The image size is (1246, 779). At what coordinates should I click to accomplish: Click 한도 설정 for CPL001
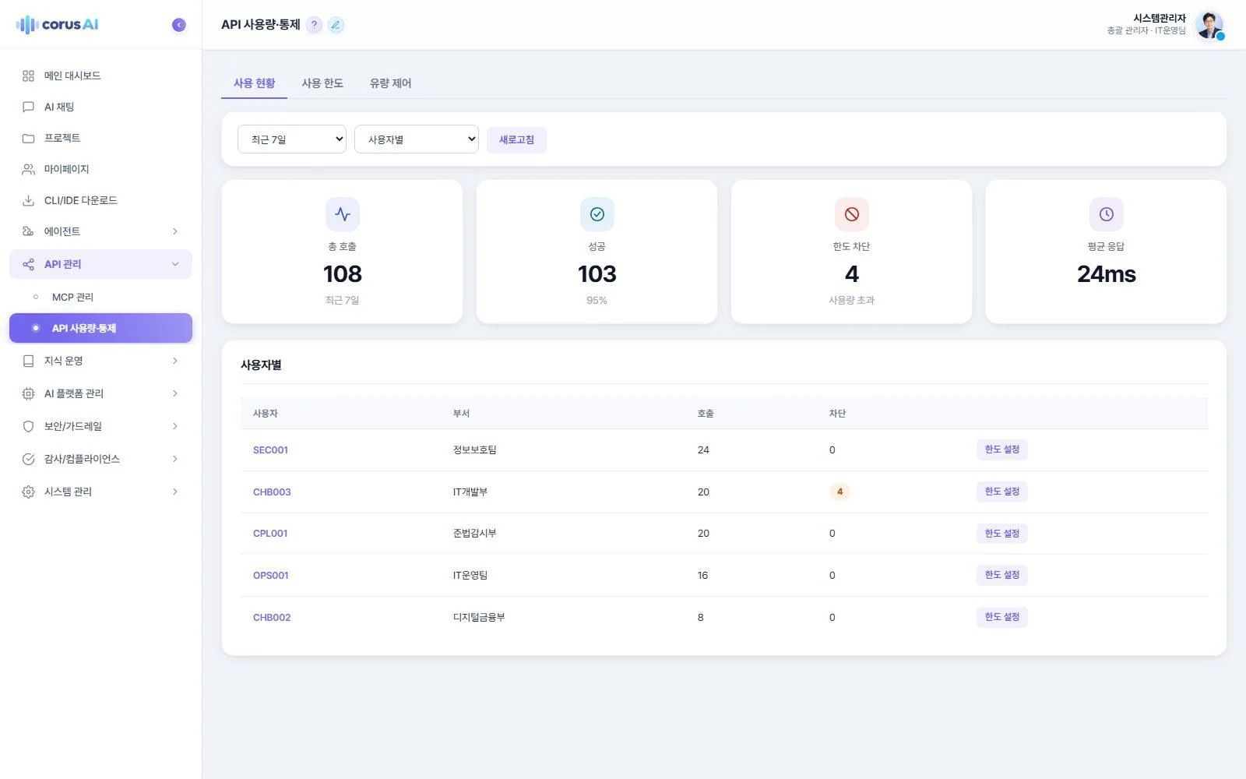tap(1002, 534)
